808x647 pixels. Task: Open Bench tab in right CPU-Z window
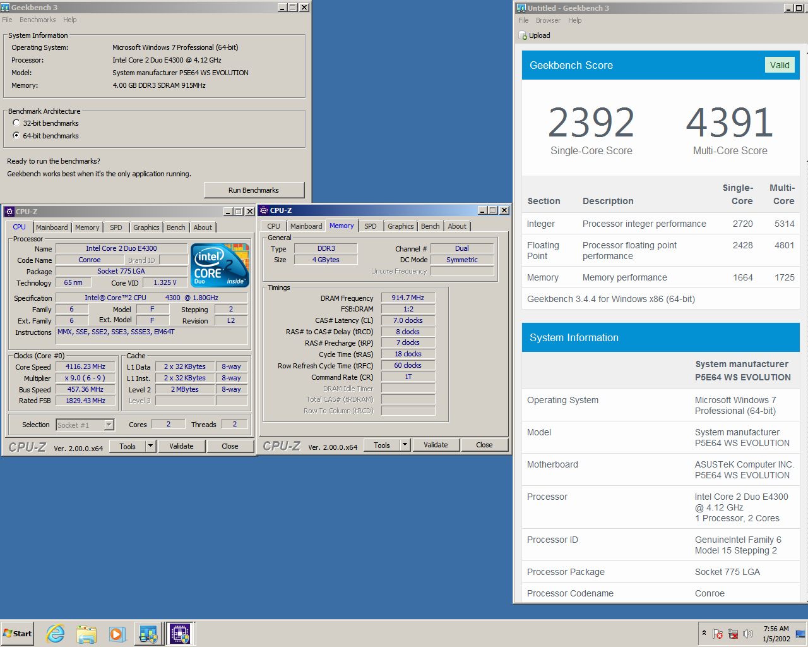[431, 226]
